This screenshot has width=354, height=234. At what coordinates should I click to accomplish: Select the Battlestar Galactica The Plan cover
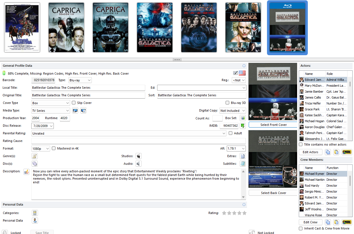tap(243, 28)
